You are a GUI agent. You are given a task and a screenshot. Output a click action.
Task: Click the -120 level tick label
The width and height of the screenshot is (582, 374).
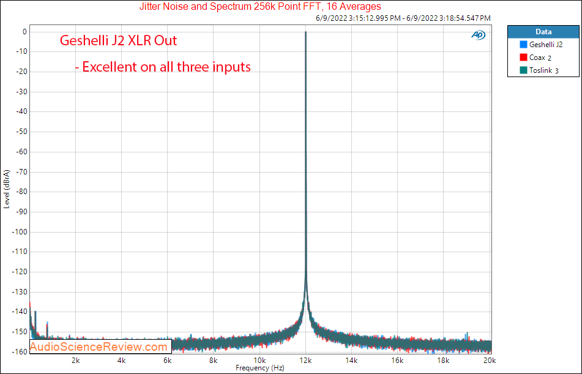[x=20, y=272]
